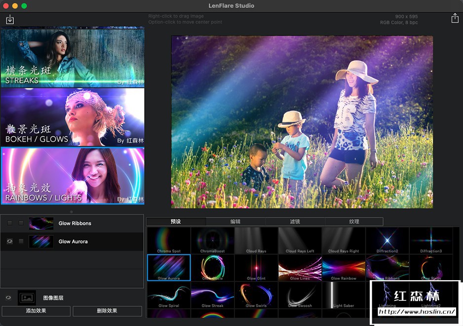This screenshot has width=463, height=326.
Task: Toggle the image layer eye icon
Action: [x=8, y=298]
